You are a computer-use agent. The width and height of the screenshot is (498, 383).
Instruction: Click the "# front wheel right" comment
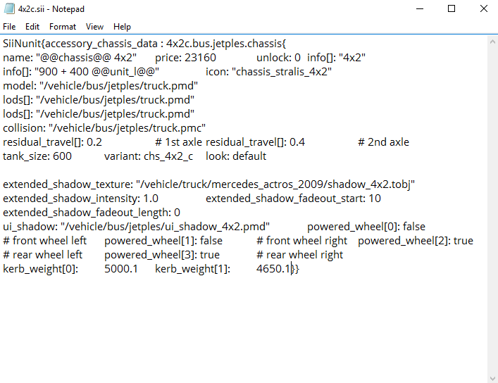302,241
